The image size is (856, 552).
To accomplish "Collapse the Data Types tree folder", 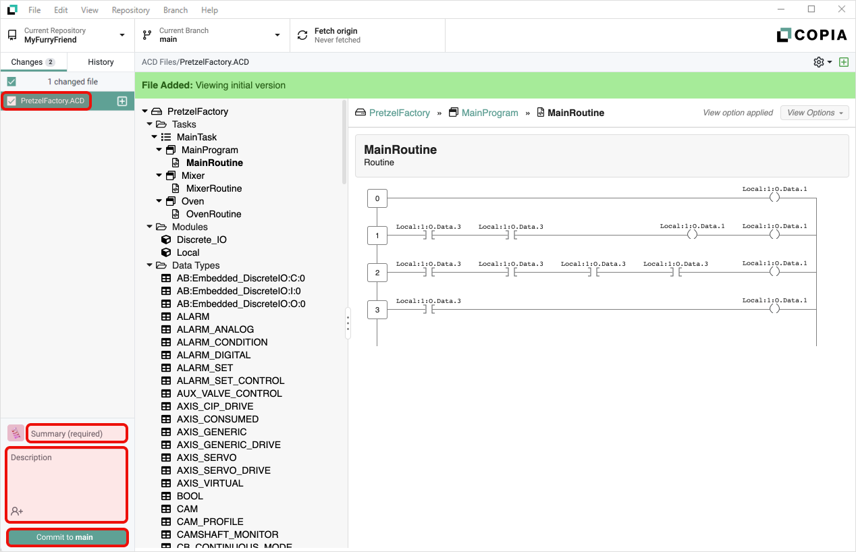I will click(x=150, y=265).
